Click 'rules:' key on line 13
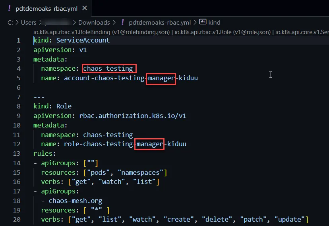 coord(45,153)
